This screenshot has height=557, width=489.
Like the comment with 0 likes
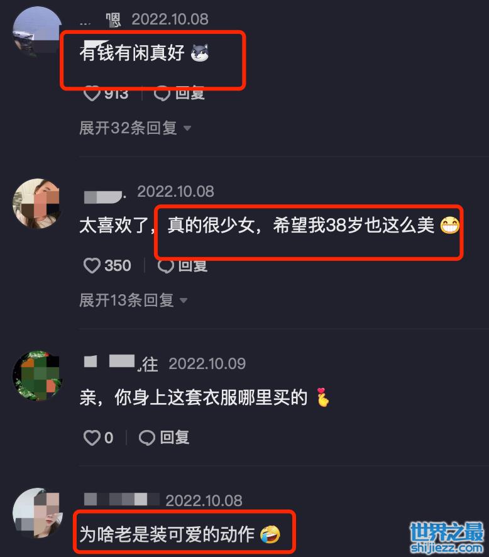click(92, 438)
